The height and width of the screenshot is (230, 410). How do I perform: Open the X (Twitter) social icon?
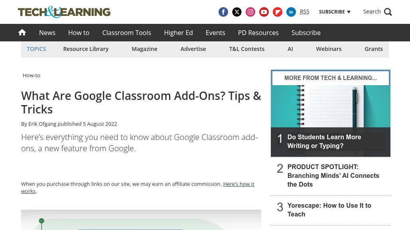click(237, 12)
